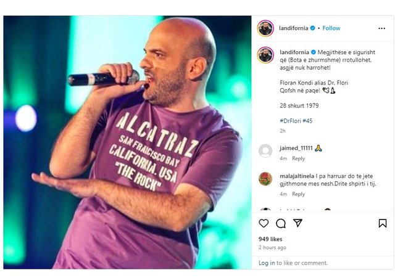Open malajaltinela's profile picture
The height and width of the screenshot is (278, 395).
click(265, 179)
